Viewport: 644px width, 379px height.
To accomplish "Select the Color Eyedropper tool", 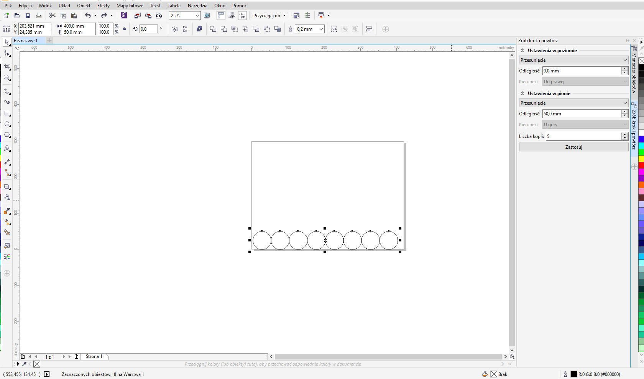I will click(x=7, y=211).
